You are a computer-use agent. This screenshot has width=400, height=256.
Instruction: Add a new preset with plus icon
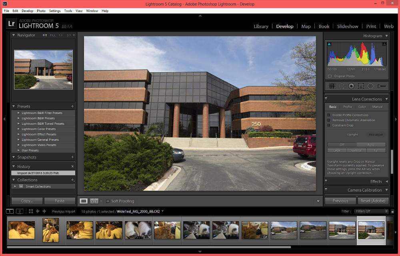pos(72,106)
